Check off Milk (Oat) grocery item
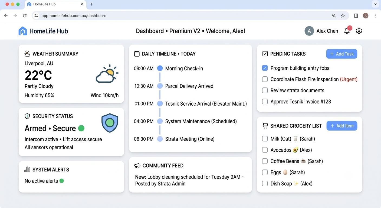 [x=265, y=139]
